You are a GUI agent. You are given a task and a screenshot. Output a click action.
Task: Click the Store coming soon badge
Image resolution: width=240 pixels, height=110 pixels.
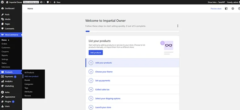point(31,2)
